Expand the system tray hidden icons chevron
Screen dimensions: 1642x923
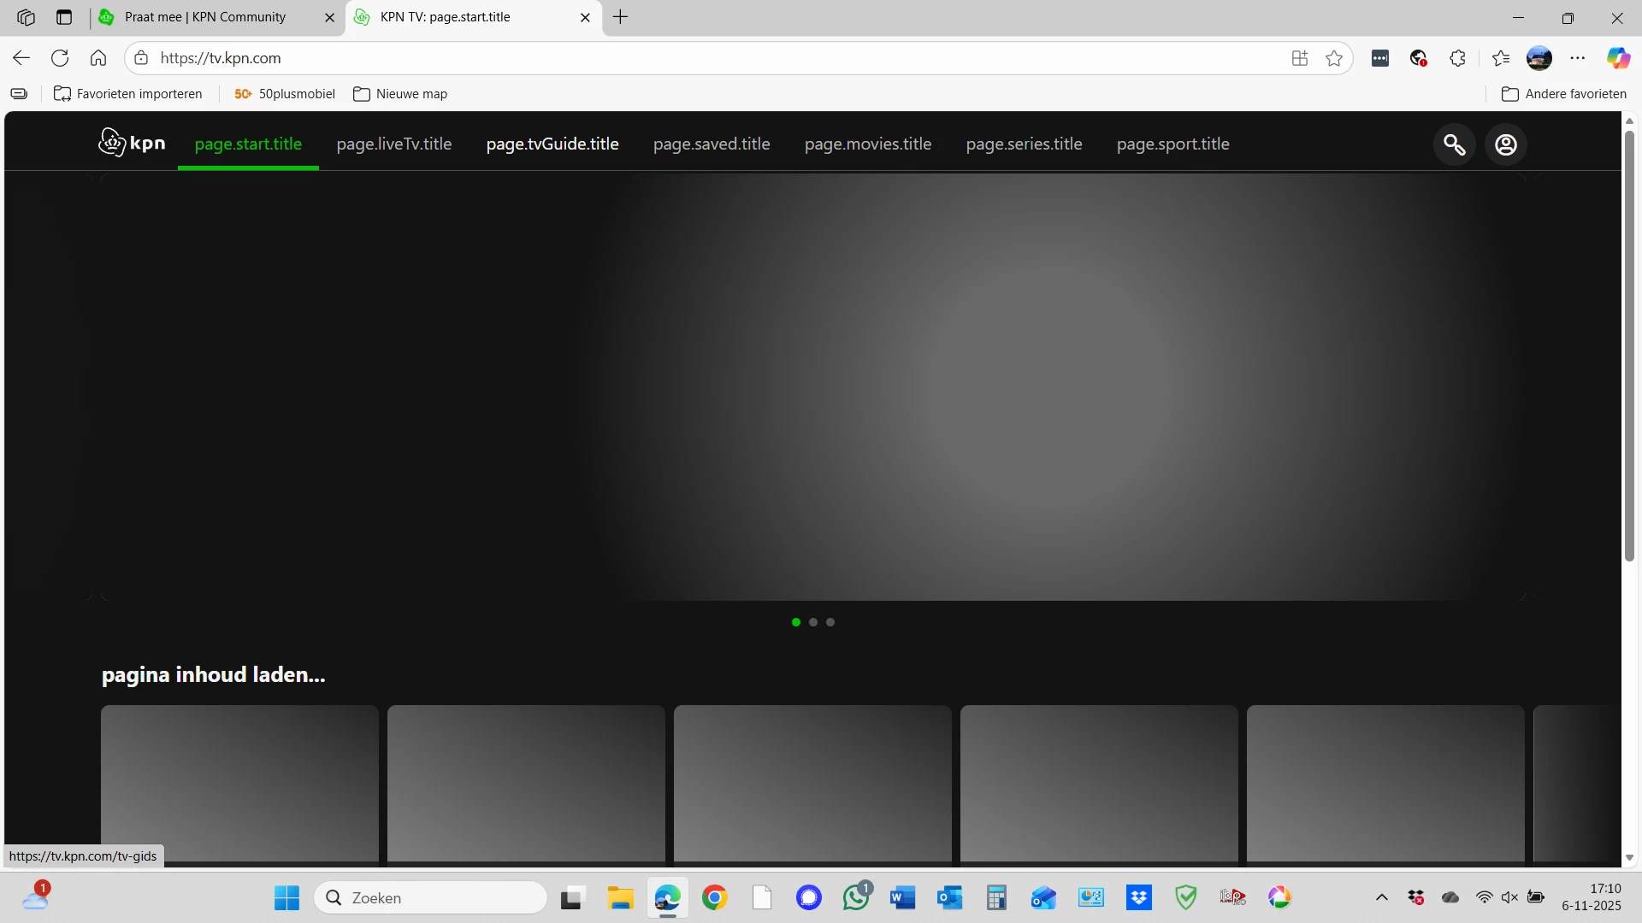[x=1381, y=897]
